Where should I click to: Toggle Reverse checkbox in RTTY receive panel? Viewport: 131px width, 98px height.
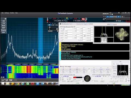pos(61,81)
